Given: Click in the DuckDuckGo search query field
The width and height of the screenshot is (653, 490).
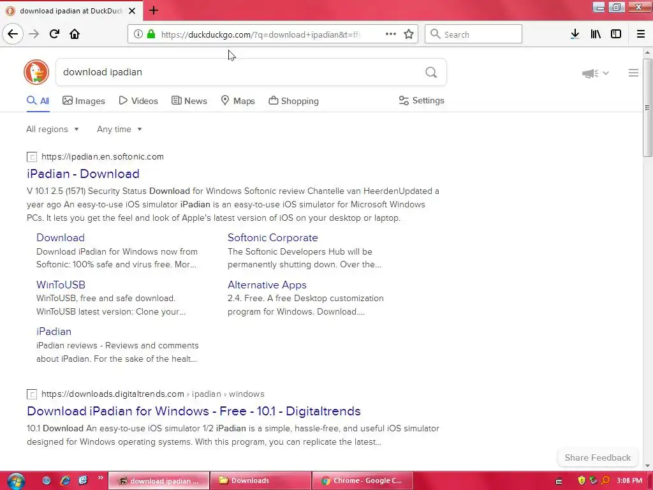Looking at the screenshot, I should [240, 72].
